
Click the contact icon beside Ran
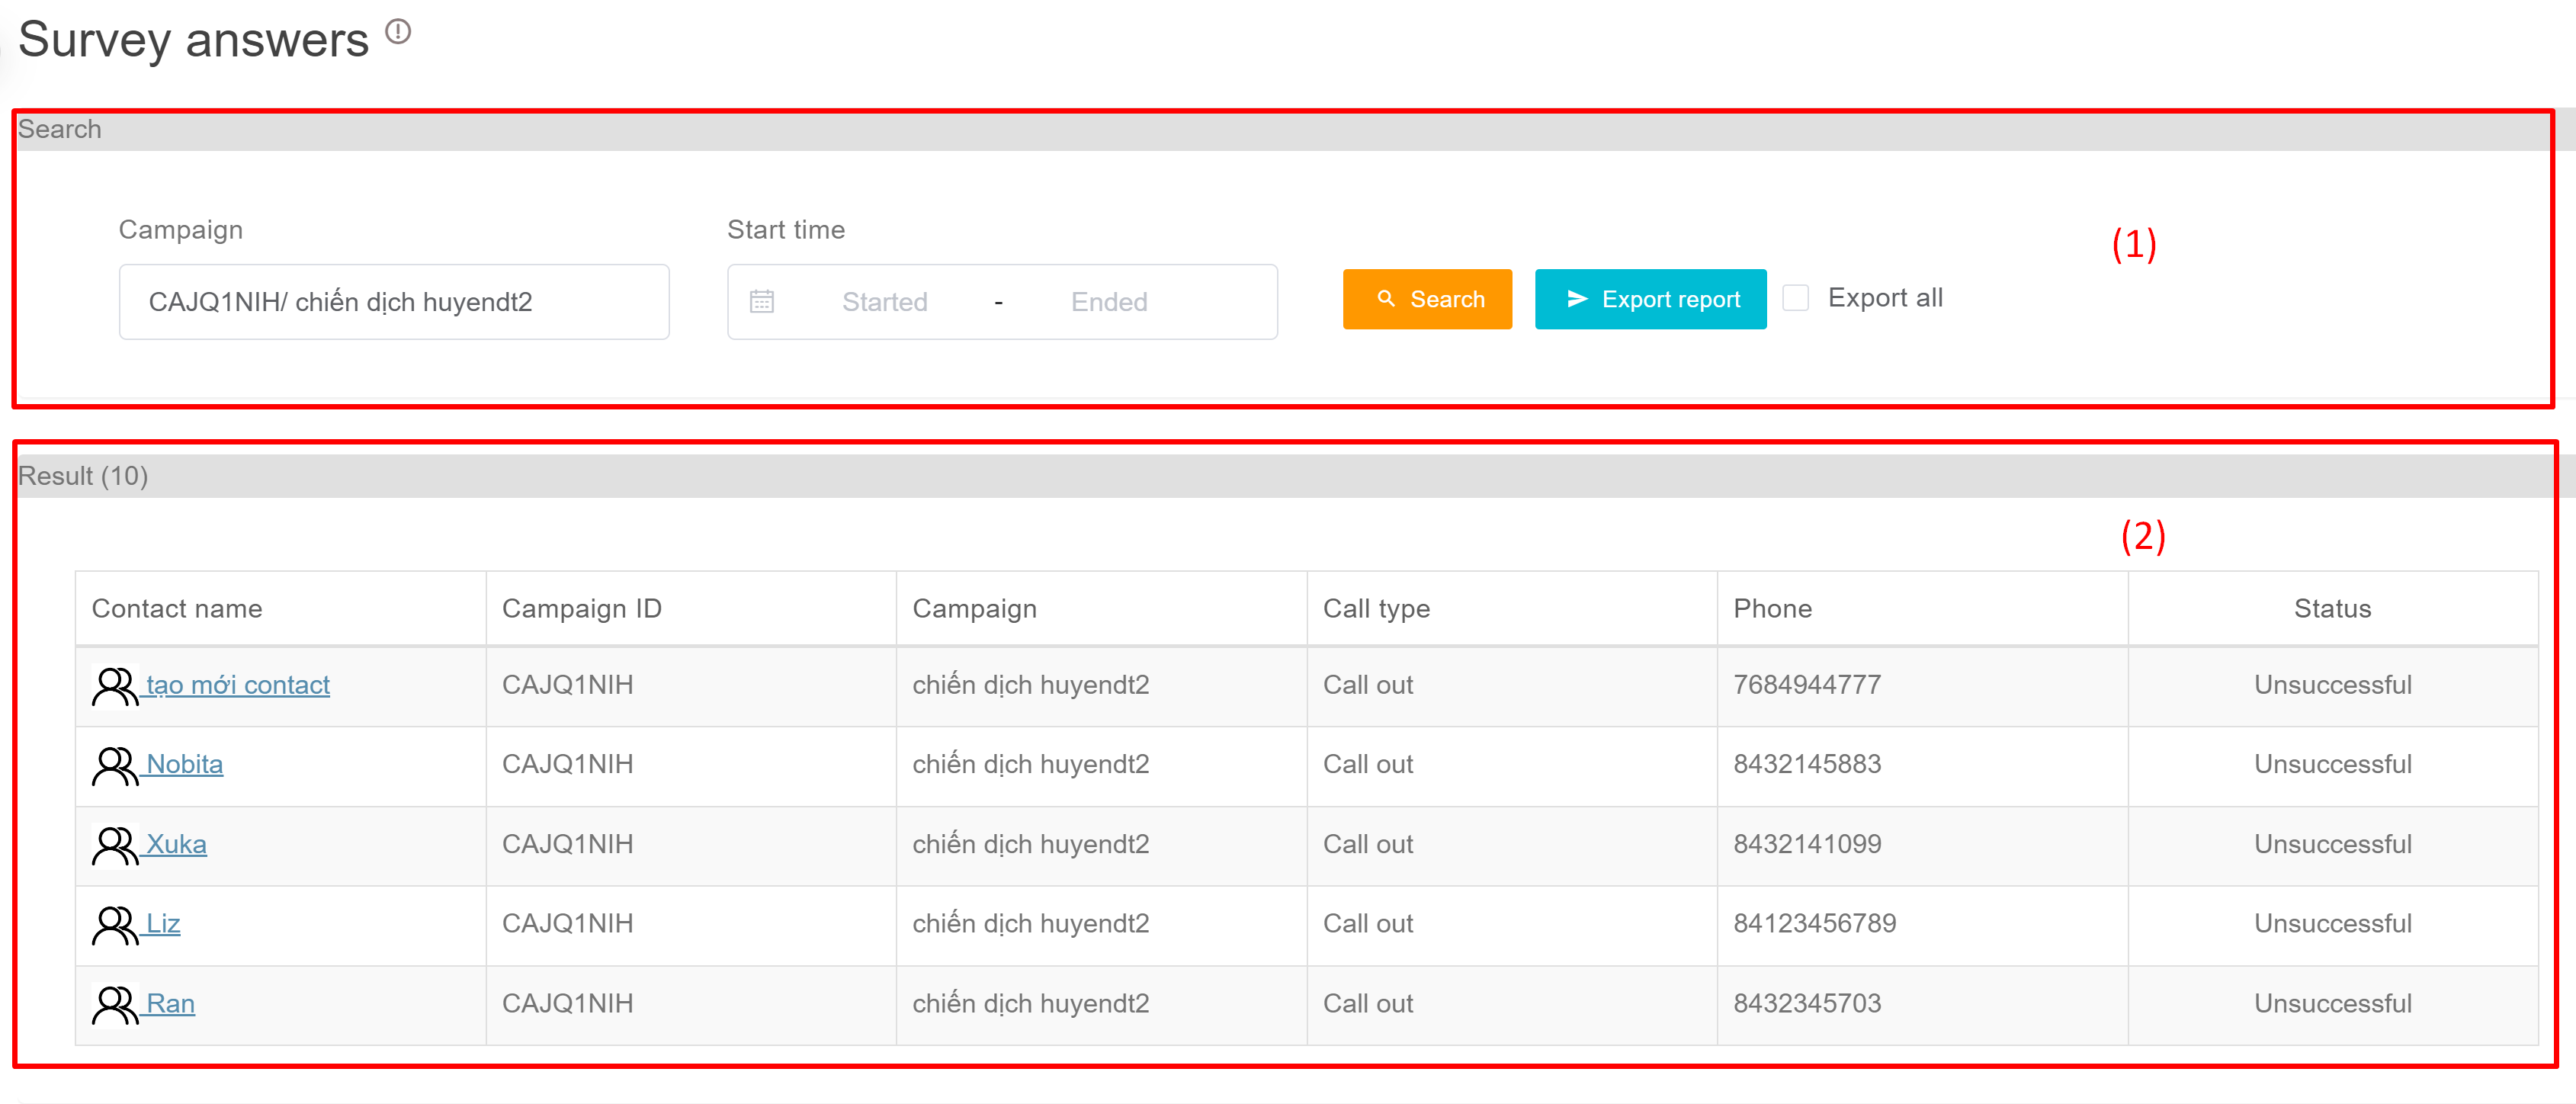pos(114,1005)
